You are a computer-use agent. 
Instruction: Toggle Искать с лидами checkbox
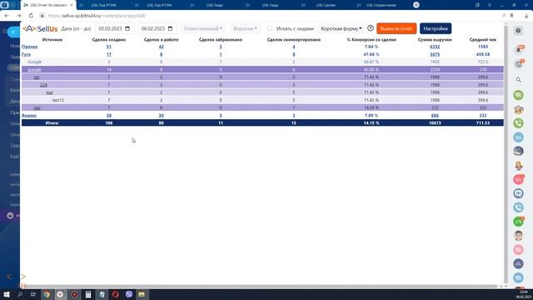click(x=270, y=28)
